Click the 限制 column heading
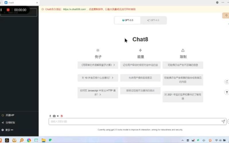Image resolution: width=229 pixels, height=143 pixels. (x=183, y=57)
